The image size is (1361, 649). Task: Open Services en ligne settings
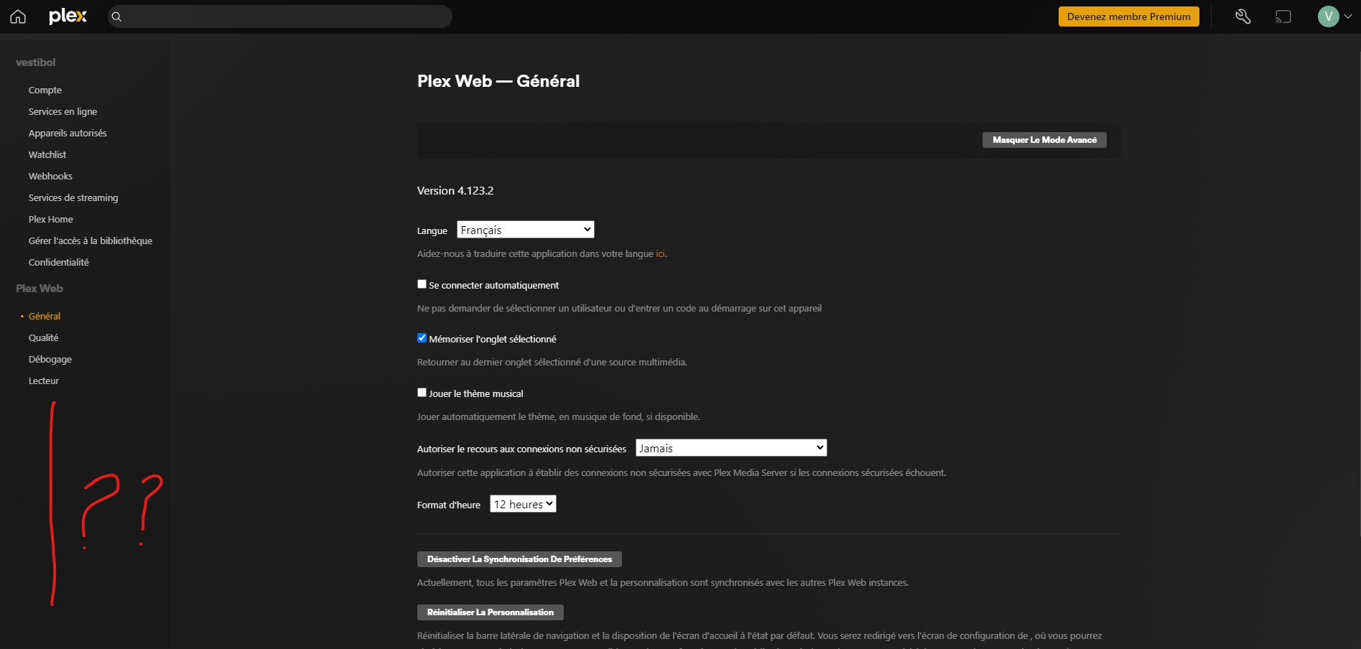point(62,111)
